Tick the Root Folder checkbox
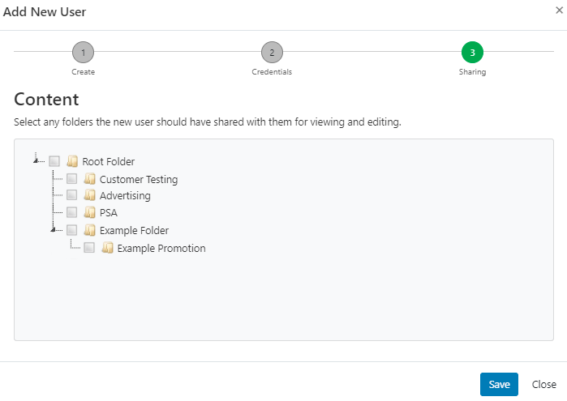Screen dimensions: 567x401 click(x=54, y=161)
